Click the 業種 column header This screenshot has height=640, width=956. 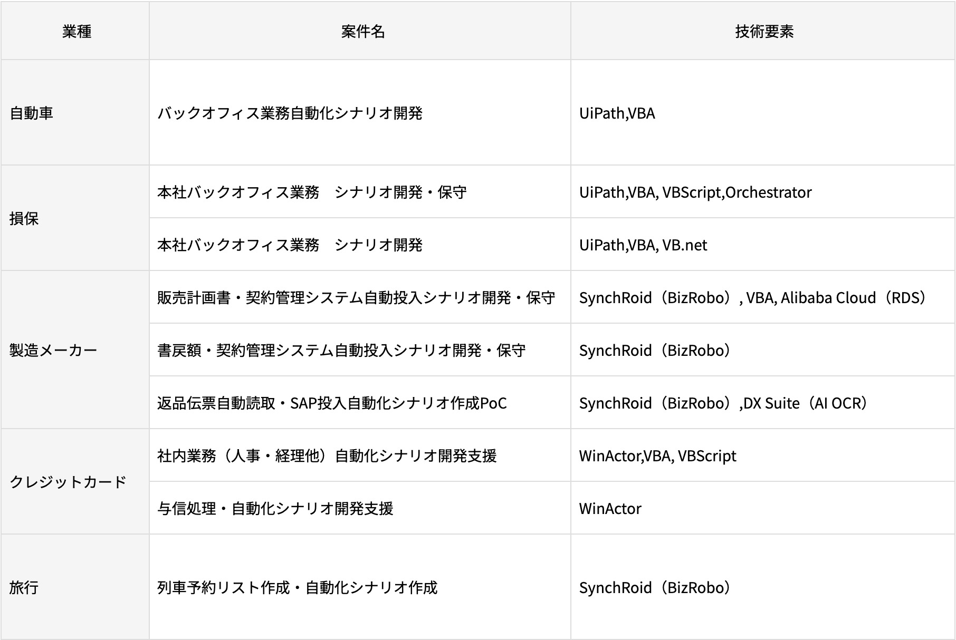[x=77, y=32]
